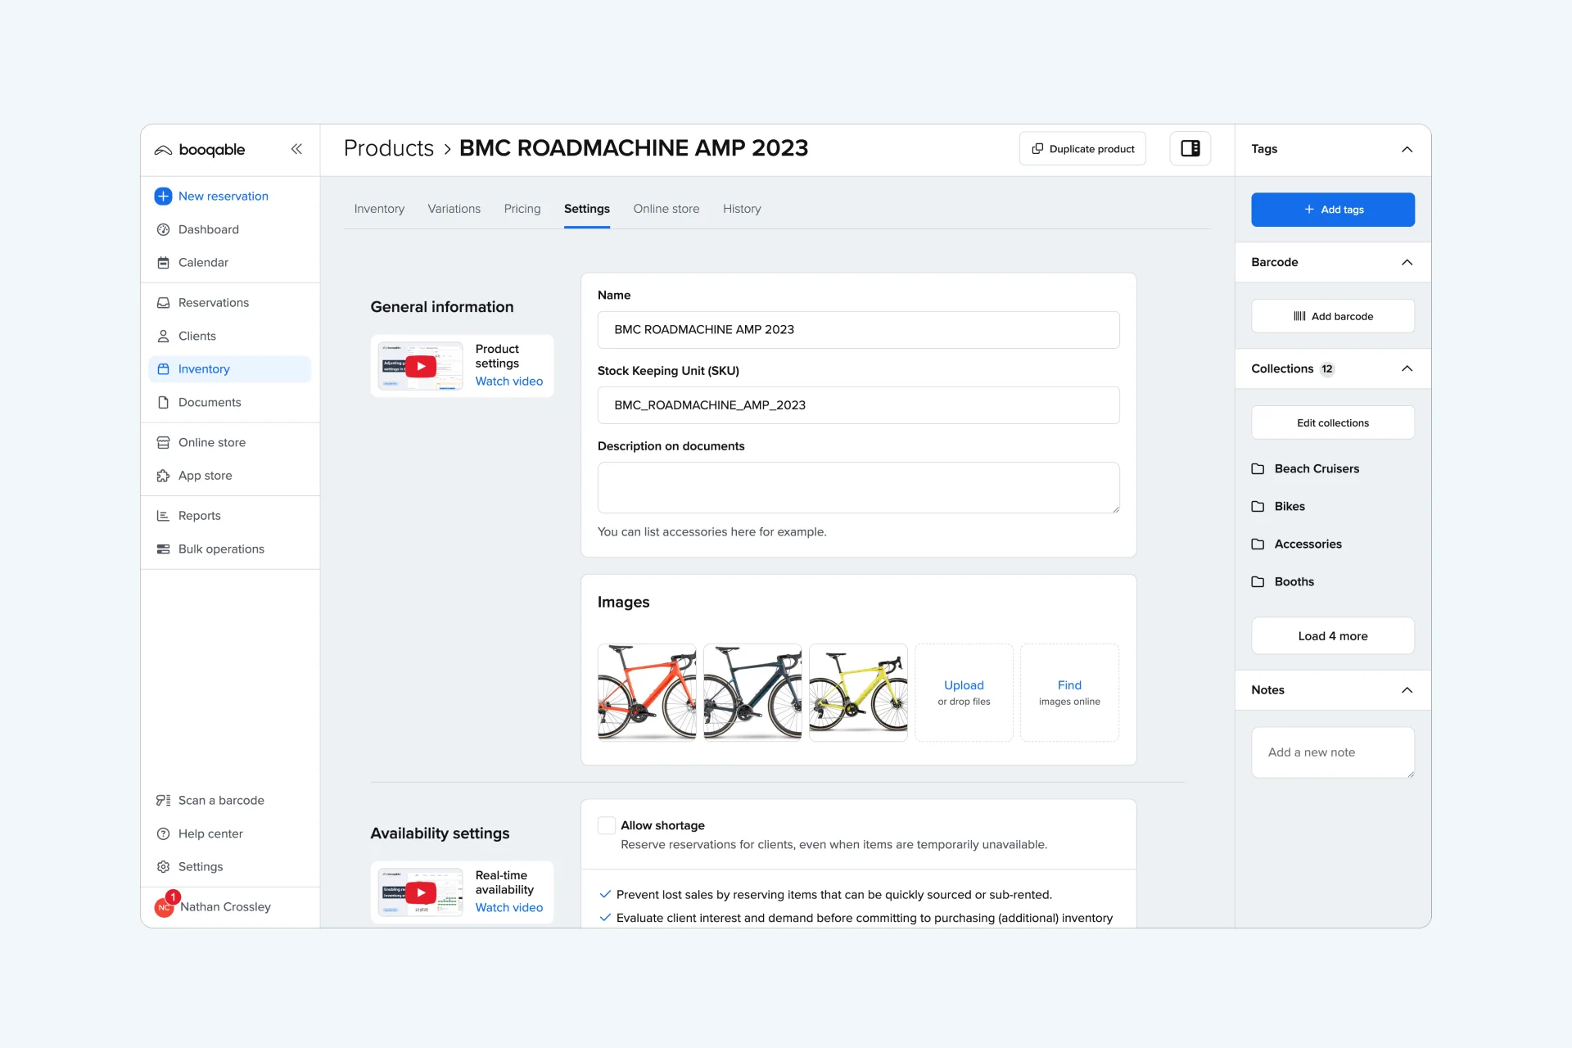Click Watch video under Real-time availability

point(508,908)
